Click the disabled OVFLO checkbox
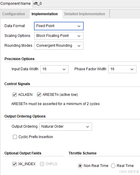The image size is (140, 175). click(x=42, y=164)
